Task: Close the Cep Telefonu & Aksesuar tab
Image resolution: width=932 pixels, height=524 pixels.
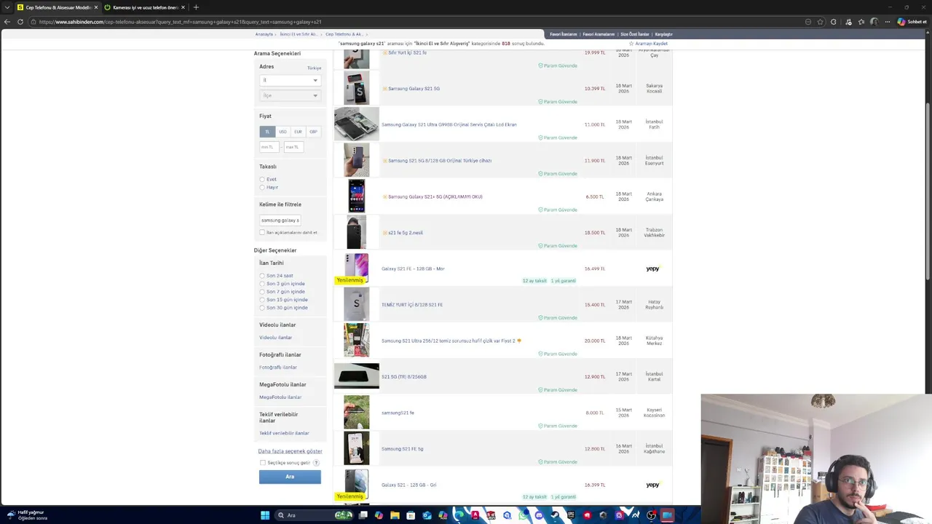Action: click(x=97, y=7)
